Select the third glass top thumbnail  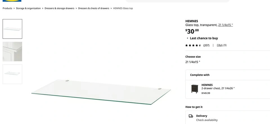click(x=12, y=74)
